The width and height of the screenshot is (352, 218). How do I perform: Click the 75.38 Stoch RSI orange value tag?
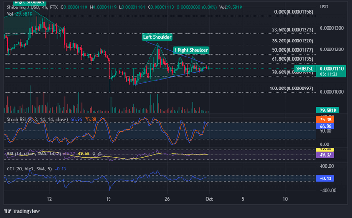tap(325, 120)
